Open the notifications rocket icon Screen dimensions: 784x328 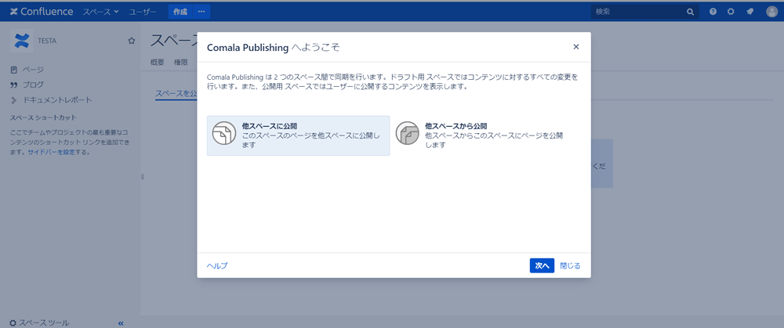click(x=750, y=12)
